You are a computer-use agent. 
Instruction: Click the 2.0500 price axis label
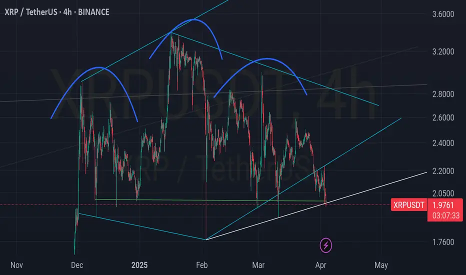(443, 193)
